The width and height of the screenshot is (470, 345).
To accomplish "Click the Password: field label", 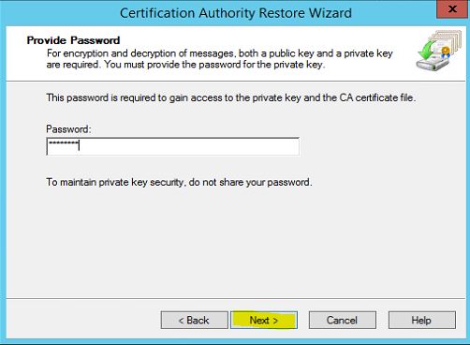I will click(68, 129).
